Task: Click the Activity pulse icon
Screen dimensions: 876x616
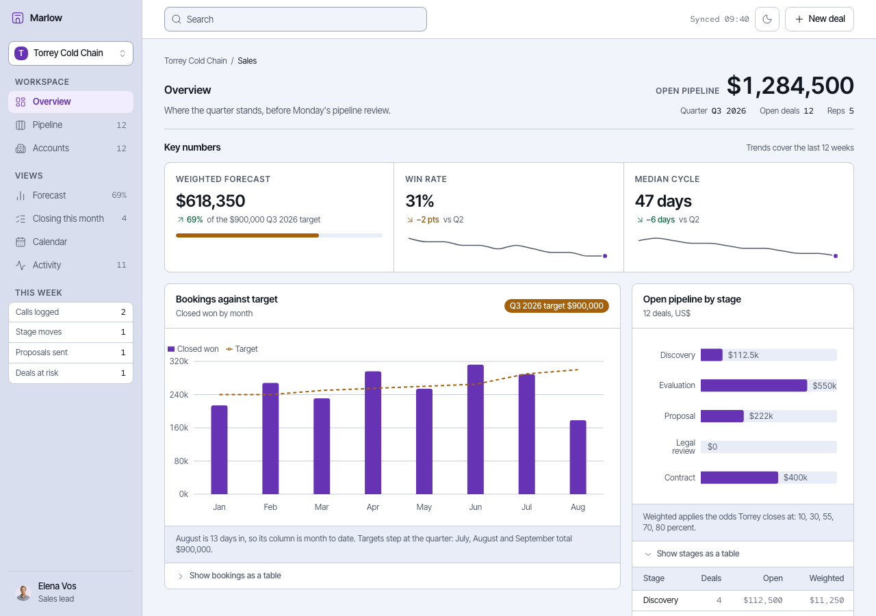Action: (21, 266)
